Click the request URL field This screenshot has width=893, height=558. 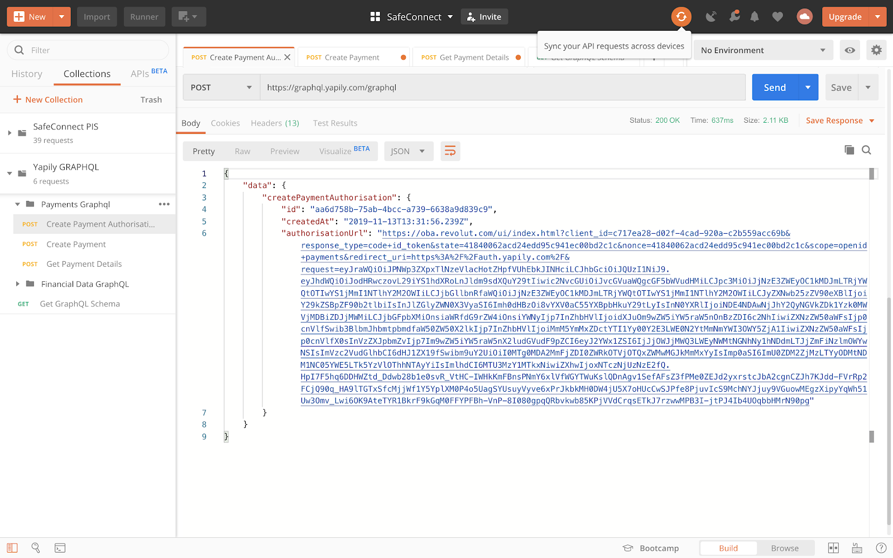coord(502,88)
